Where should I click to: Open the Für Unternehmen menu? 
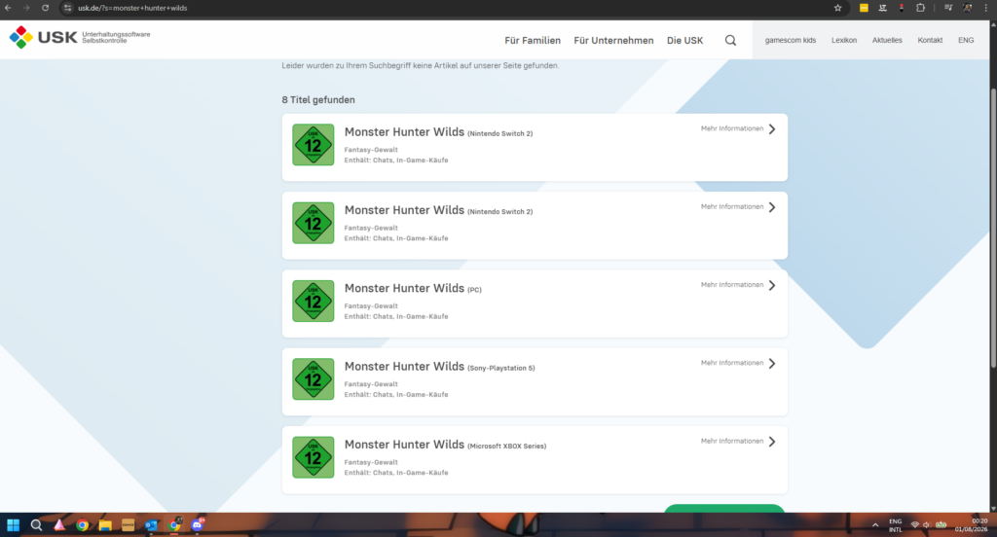point(613,40)
